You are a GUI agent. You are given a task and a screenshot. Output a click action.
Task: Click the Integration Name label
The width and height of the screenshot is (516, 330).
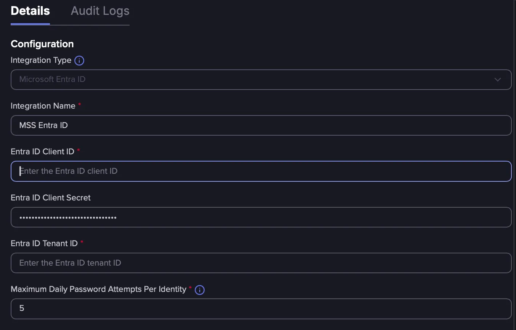click(43, 106)
